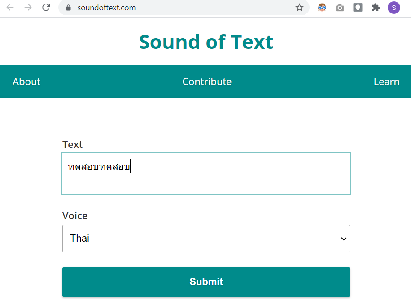Open the Learn nav item

click(x=386, y=82)
